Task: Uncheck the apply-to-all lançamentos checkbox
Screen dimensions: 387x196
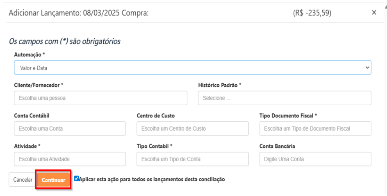Action: 76,179
